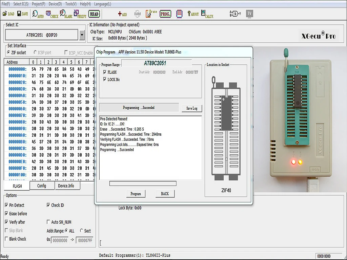The width and height of the screenshot is (347, 260).
Task: Toggle the Pin Detect option
Action: coord(7,205)
